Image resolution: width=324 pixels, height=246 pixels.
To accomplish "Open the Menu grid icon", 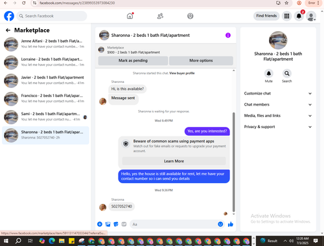I will (286, 16).
